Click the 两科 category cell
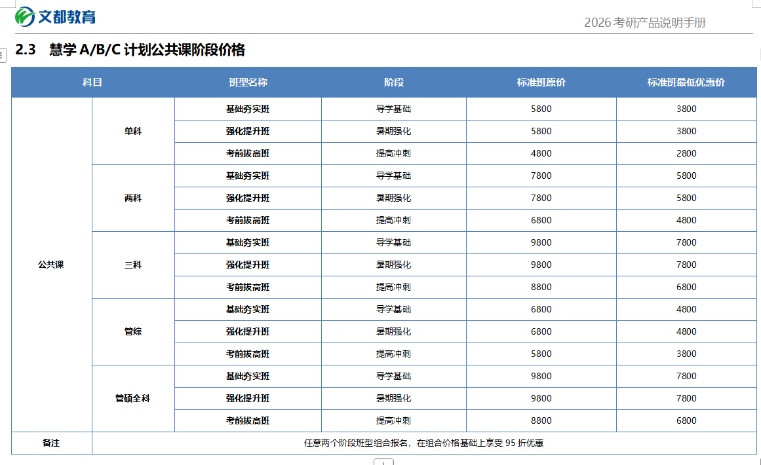 [x=133, y=198]
